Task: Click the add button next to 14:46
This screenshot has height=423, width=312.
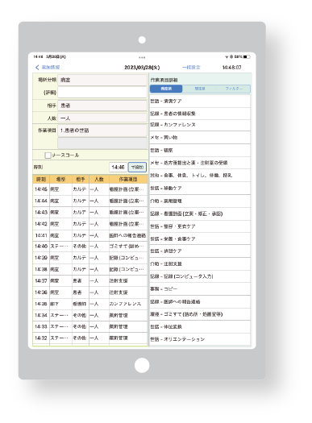Action: point(137,168)
